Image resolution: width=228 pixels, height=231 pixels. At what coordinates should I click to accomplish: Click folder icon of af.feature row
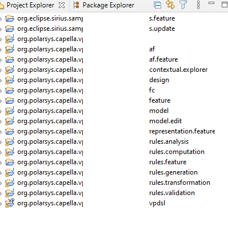10,59
